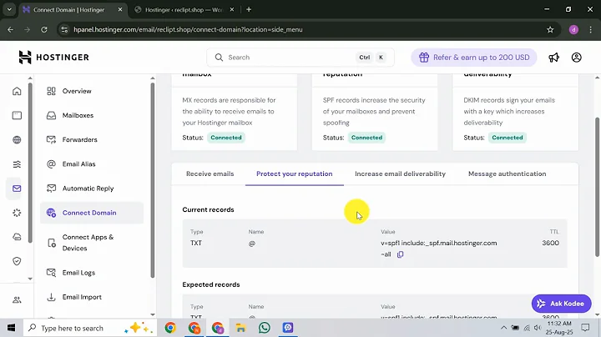Open Forwarders in email menu
The width and height of the screenshot is (601, 337).
tap(80, 140)
